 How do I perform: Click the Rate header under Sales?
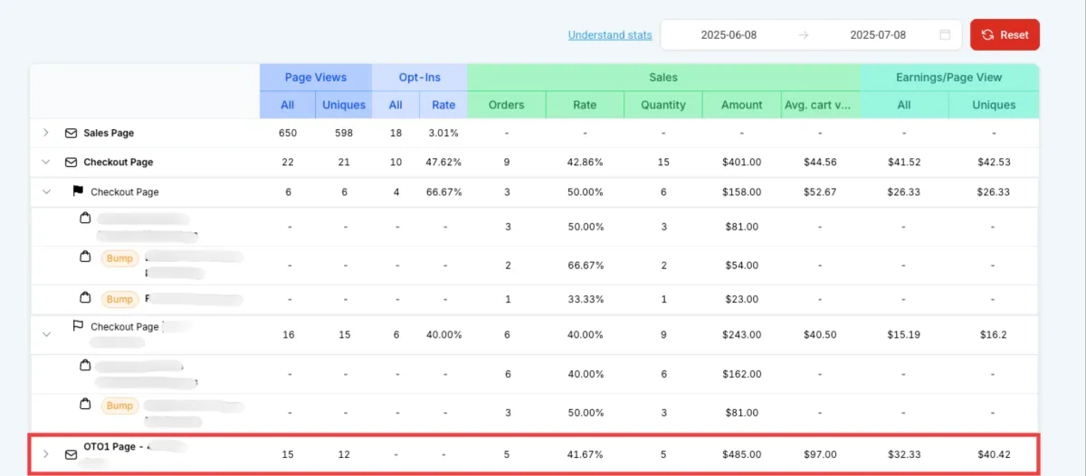pyautogui.click(x=585, y=105)
